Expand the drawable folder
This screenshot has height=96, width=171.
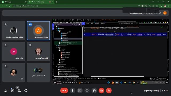(58, 49)
